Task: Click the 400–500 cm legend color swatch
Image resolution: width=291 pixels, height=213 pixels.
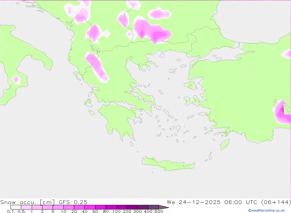Action: [x=153, y=207]
